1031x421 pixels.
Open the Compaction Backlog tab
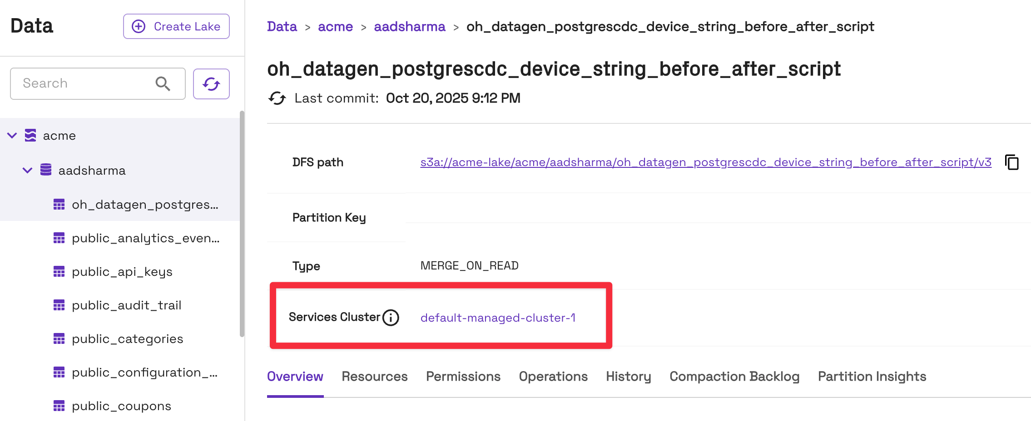click(734, 377)
